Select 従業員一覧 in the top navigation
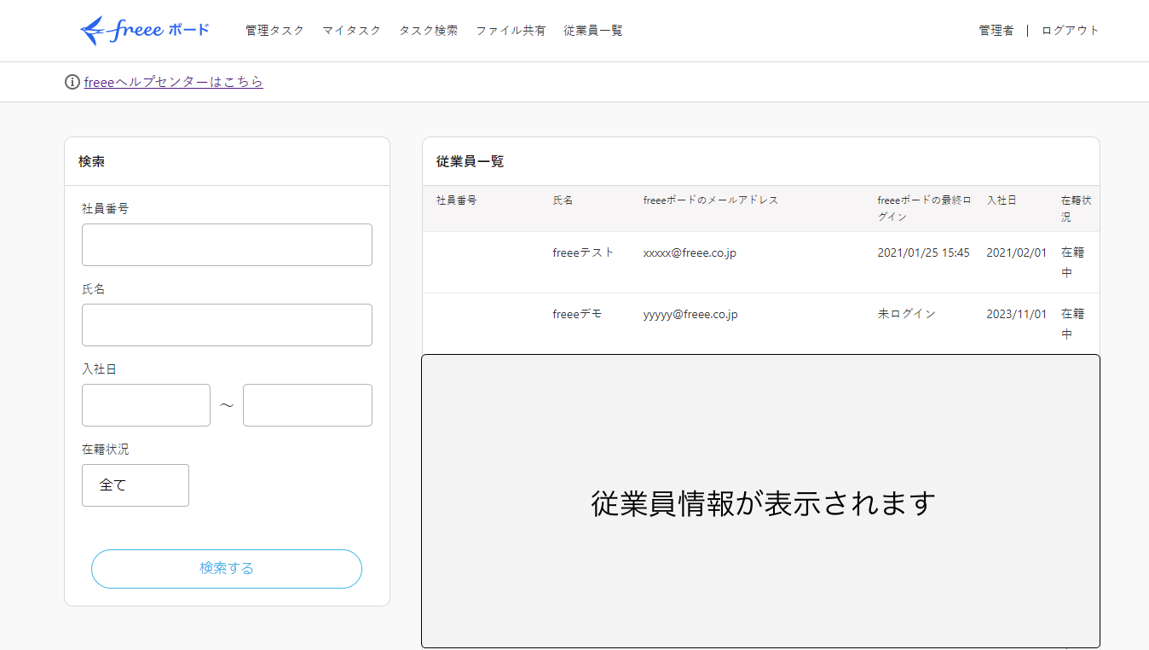The width and height of the screenshot is (1149, 650). (x=592, y=31)
